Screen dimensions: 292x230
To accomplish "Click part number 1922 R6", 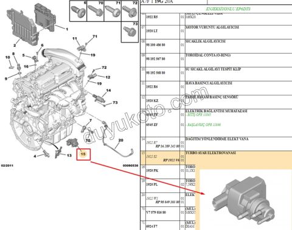I will [x=152, y=86].
